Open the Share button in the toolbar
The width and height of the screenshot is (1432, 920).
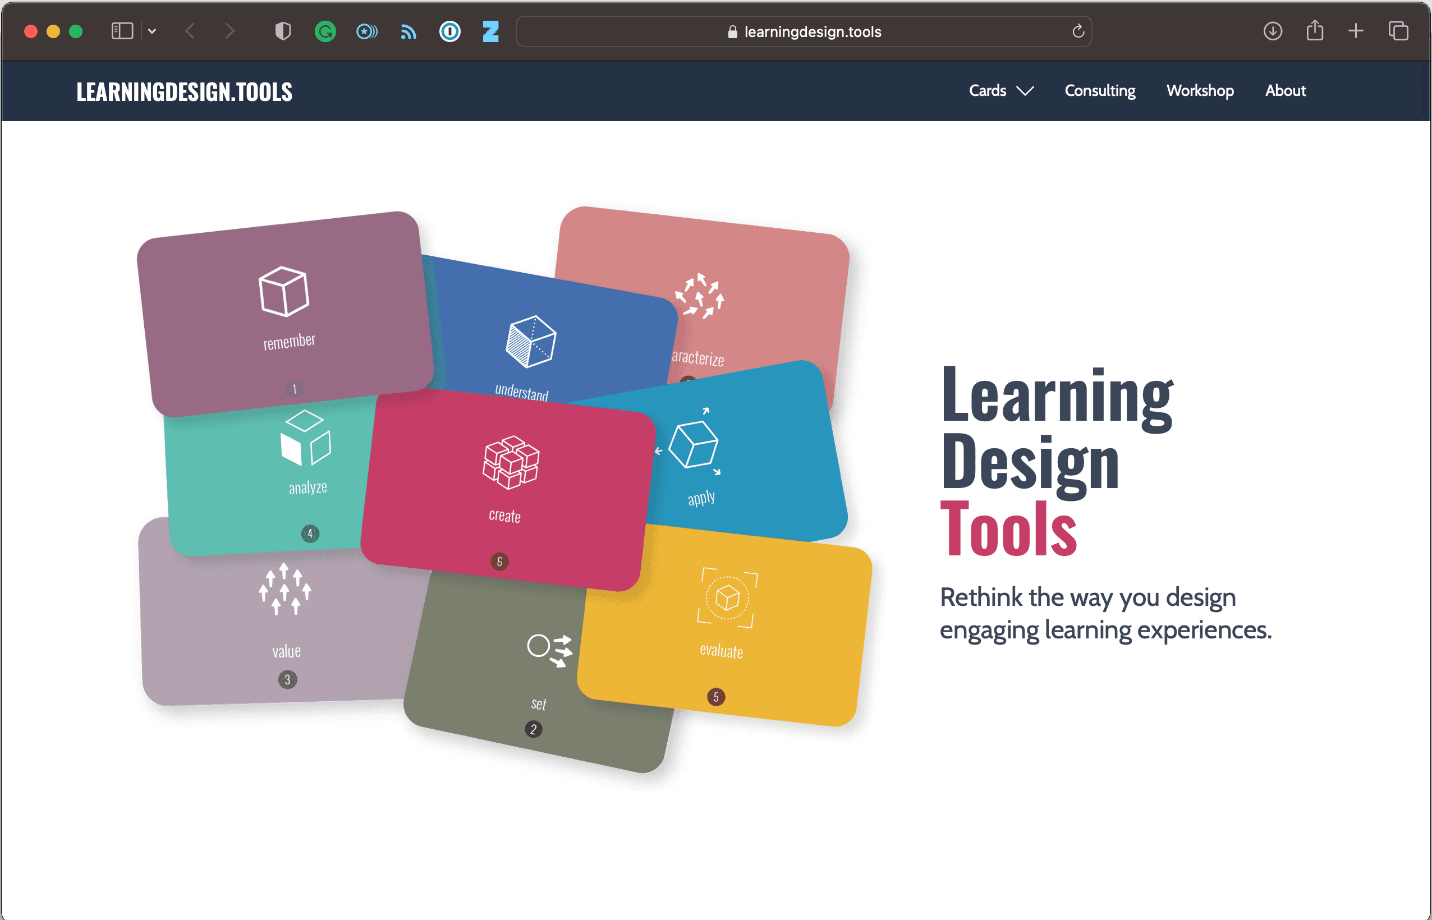pyautogui.click(x=1315, y=30)
